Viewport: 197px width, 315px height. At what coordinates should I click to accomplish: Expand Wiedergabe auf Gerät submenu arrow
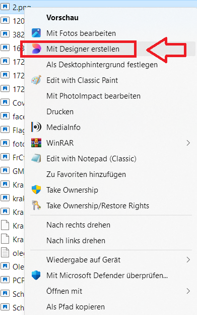188,260
